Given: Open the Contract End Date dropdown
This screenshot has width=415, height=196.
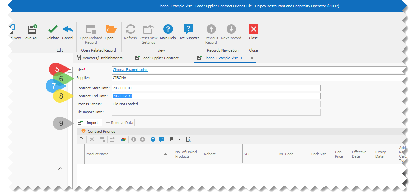Looking at the screenshot, I should 318,96.
